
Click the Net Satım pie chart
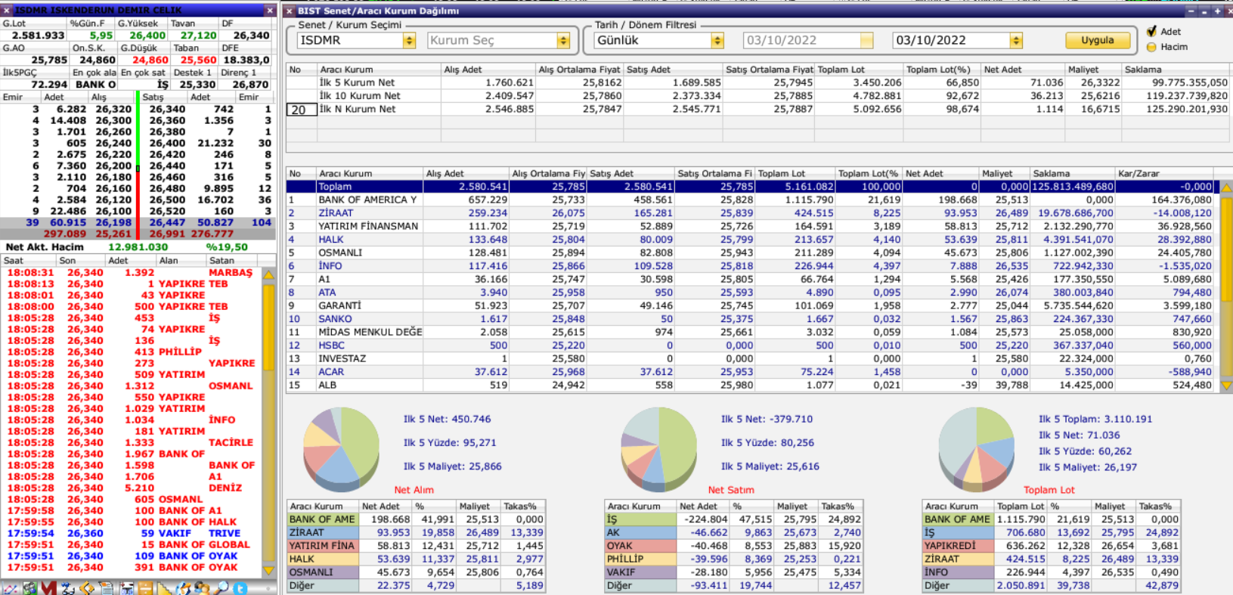(x=658, y=449)
